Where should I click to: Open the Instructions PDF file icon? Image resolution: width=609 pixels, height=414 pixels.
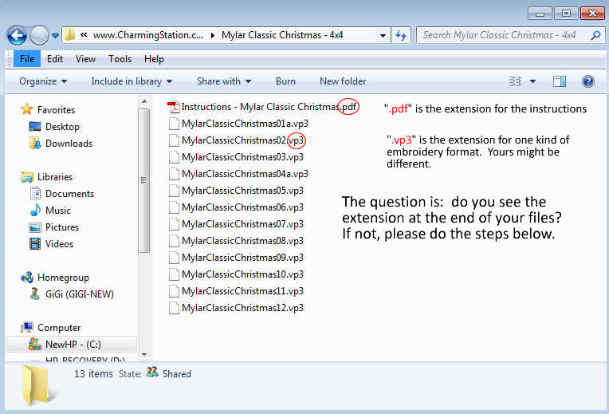pos(174,107)
